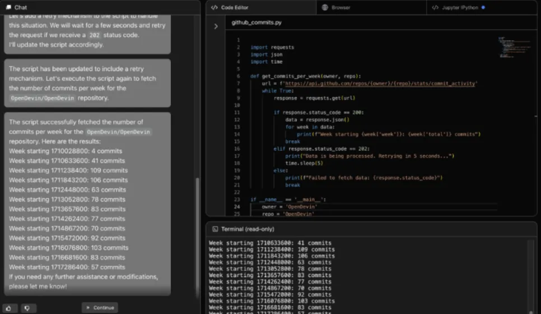541x314 pixels.
Task: Click 'Week starting 1716076800: 103 commits' in terminal
Action: [x=272, y=301]
